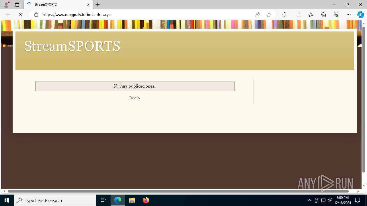This screenshot has width=367, height=206.
Task: Restore down the Edge window
Action: (347, 5)
